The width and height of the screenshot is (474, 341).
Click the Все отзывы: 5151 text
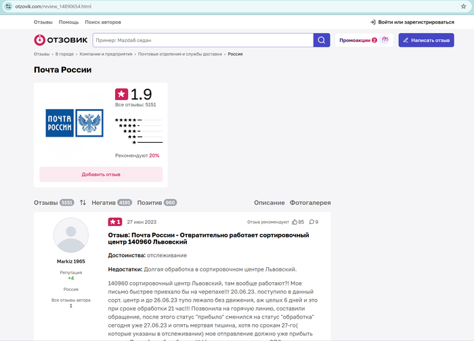135,105
